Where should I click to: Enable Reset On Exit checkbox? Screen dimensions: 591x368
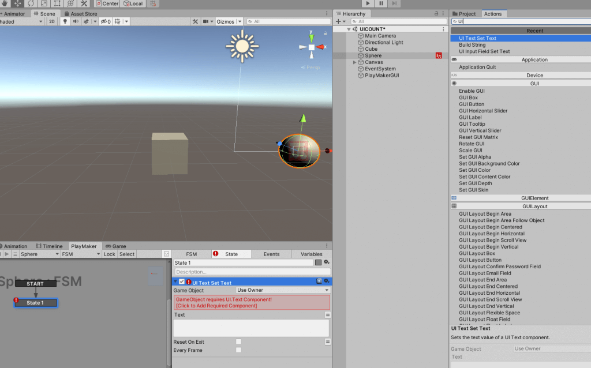click(x=238, y=341)
